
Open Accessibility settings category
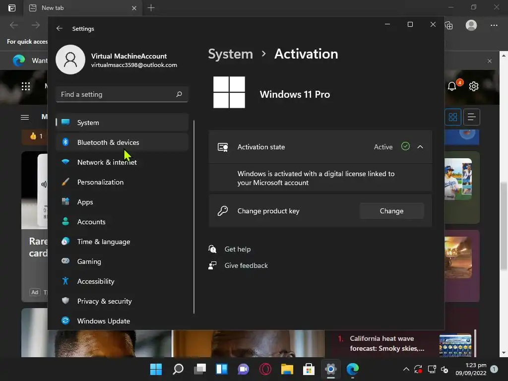[x=122, y=281]
